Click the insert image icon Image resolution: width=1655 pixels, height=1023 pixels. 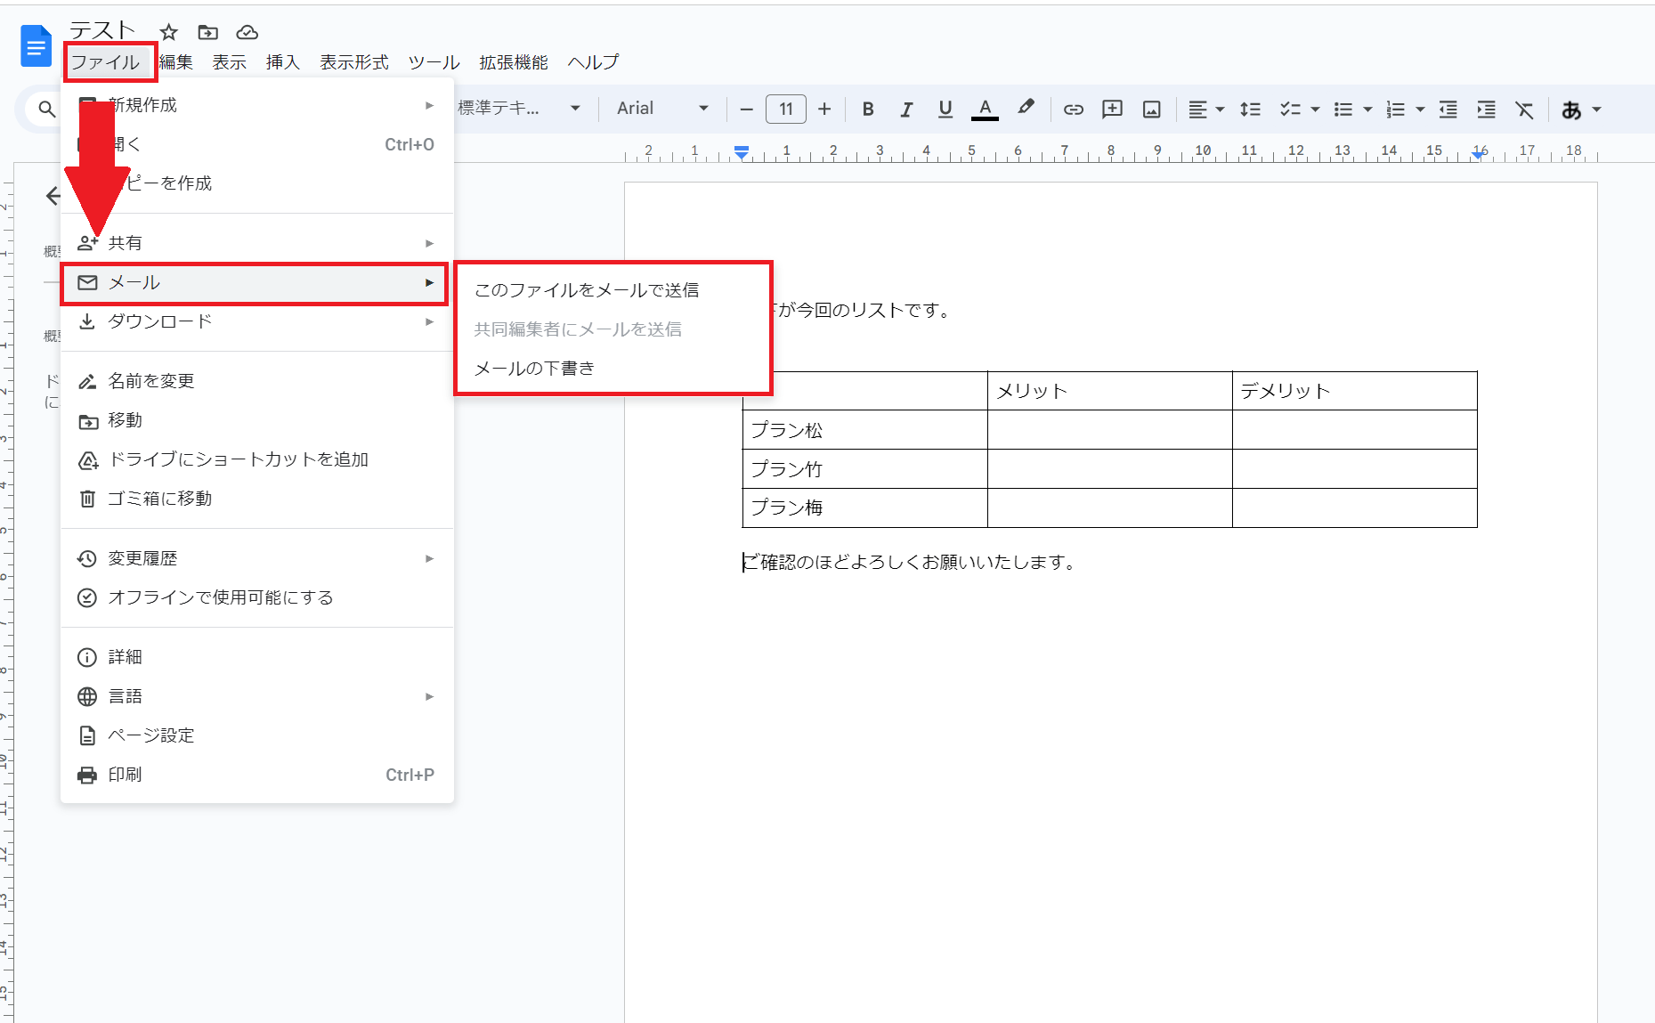(1151, 109)
